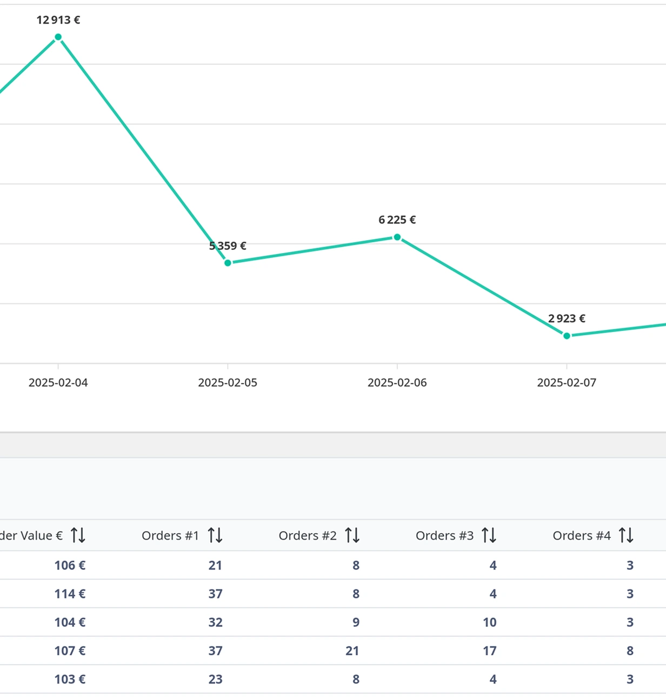Screen dimensions: 666x697
Task: Click the 2025-02-04 axis date label
Action: tap(58, 382)
